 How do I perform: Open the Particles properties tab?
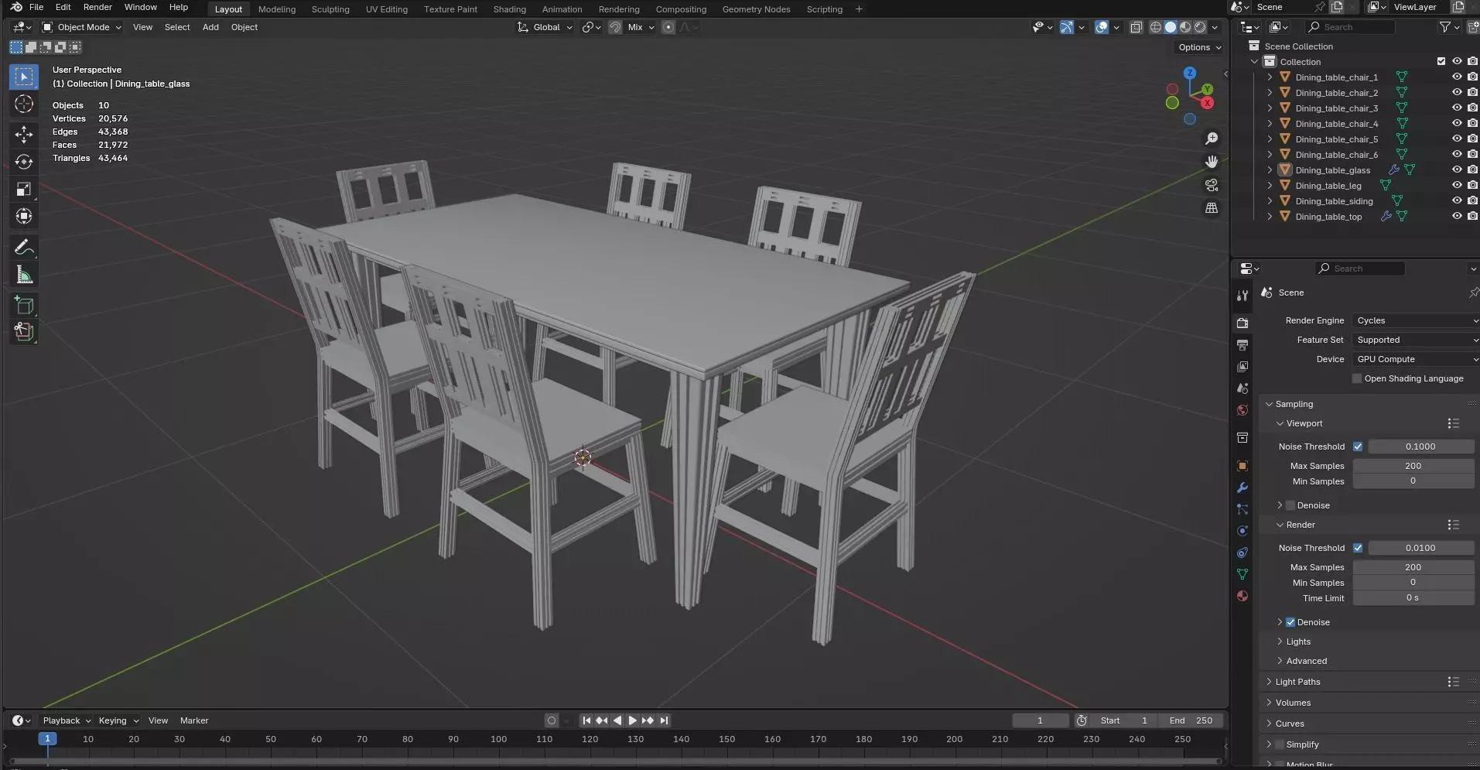click(x=1242, y=509)
